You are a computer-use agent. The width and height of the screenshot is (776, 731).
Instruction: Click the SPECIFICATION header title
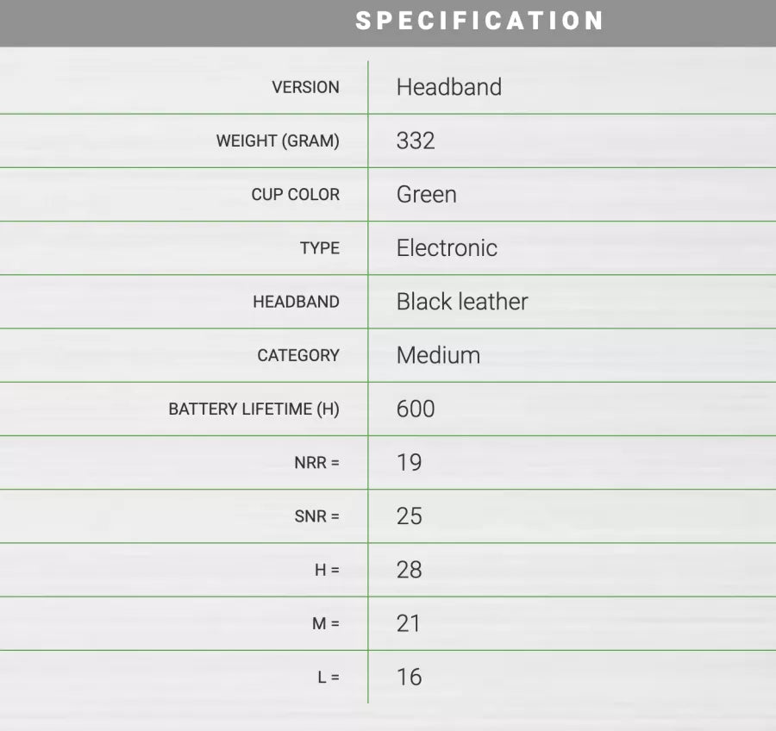click(479, 22)
